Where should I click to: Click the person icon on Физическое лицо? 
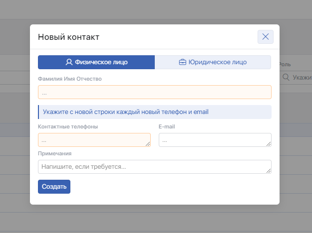69,62
